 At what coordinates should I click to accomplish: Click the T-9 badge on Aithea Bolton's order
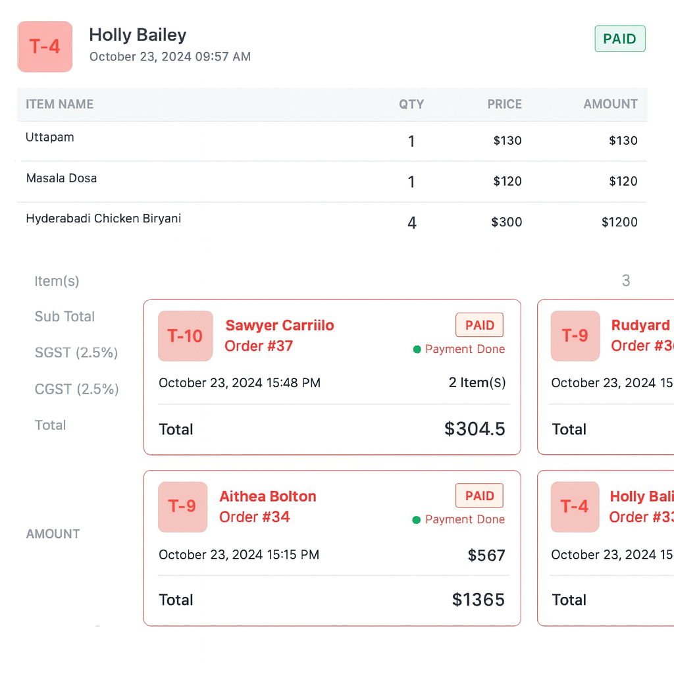pyautogui.click(x=182, y=506)
